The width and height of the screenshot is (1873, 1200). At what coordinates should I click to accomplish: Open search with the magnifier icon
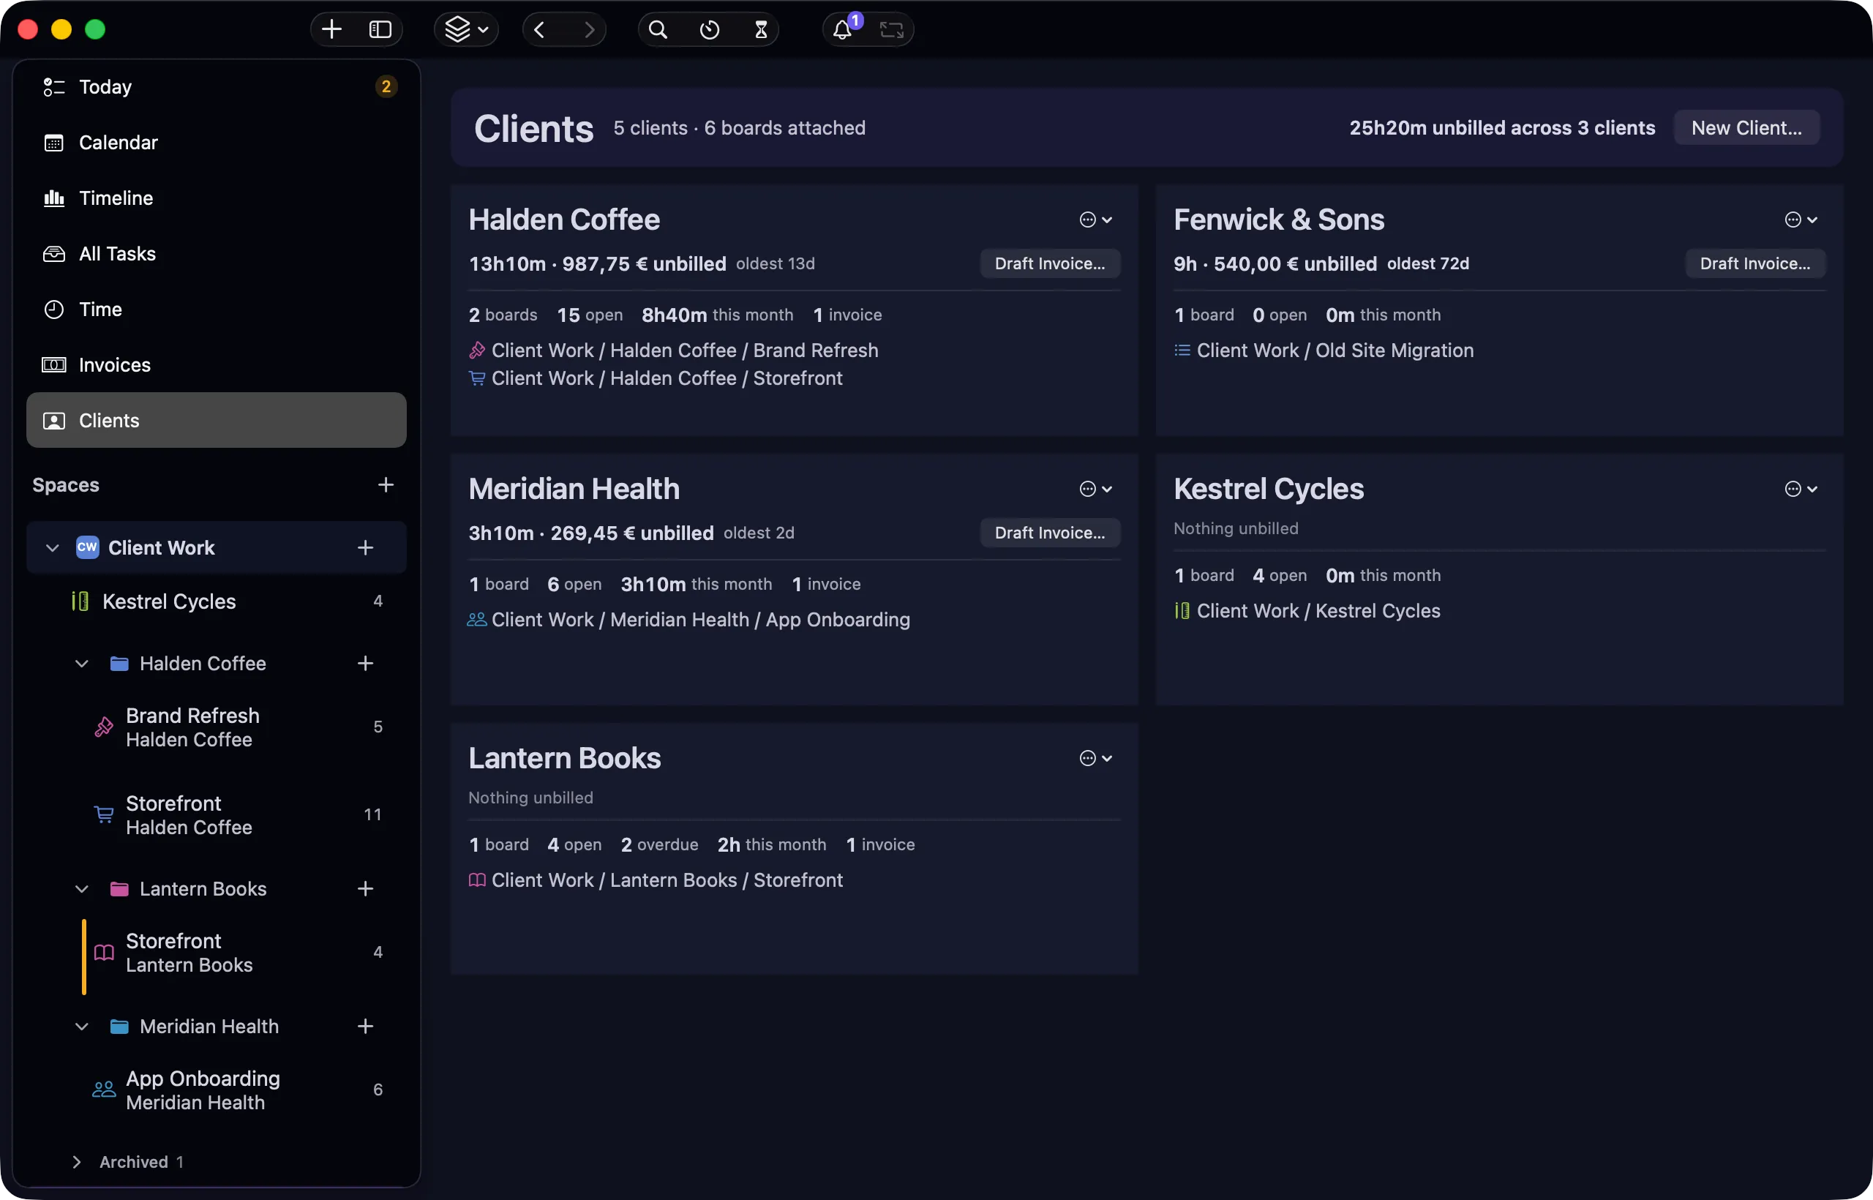(658, 29)
